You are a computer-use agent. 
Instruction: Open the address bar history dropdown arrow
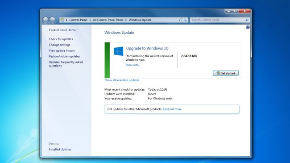179,20
